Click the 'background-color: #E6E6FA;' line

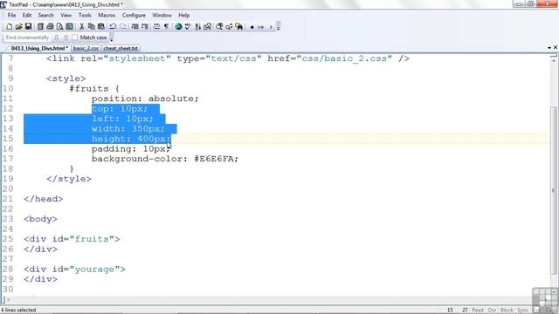click(x=165, y=159)
